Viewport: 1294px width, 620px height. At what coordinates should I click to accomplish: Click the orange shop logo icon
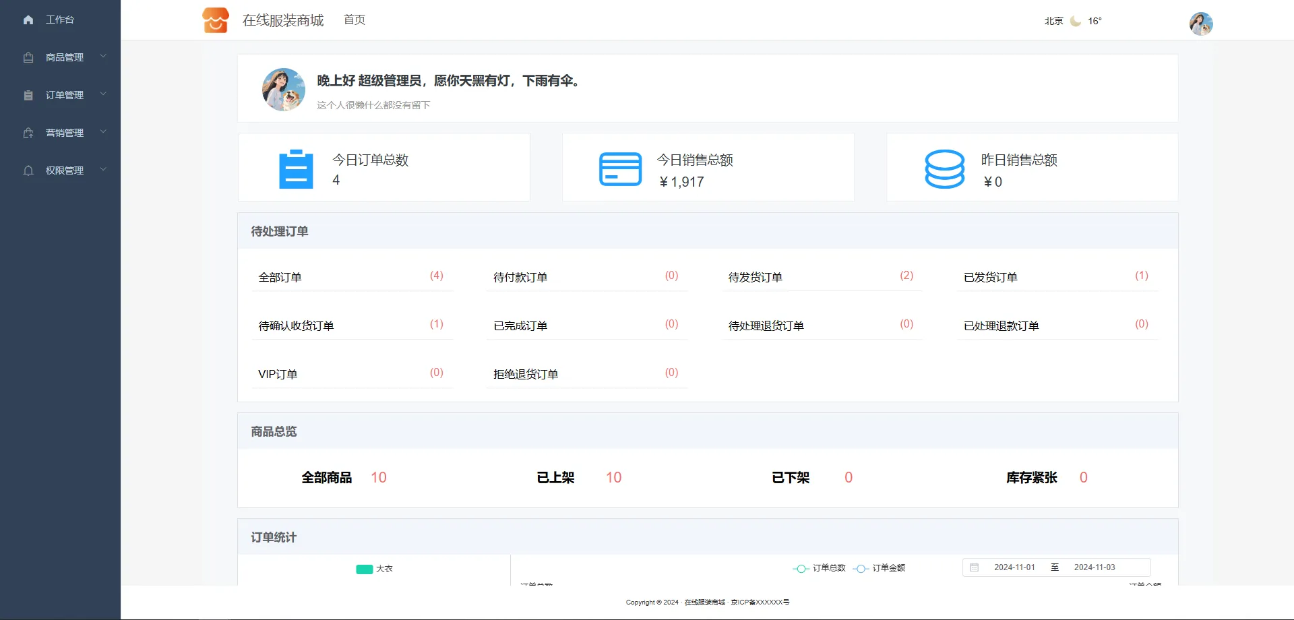(x=216, y=20)
